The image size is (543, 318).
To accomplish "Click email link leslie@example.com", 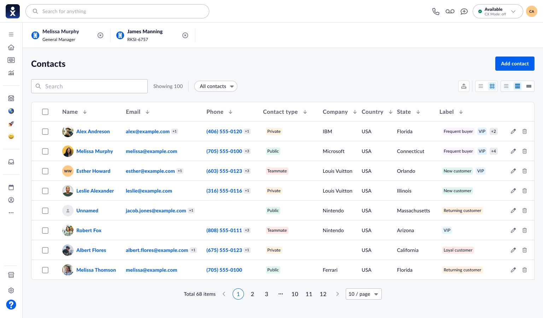I will click(149, 191).
